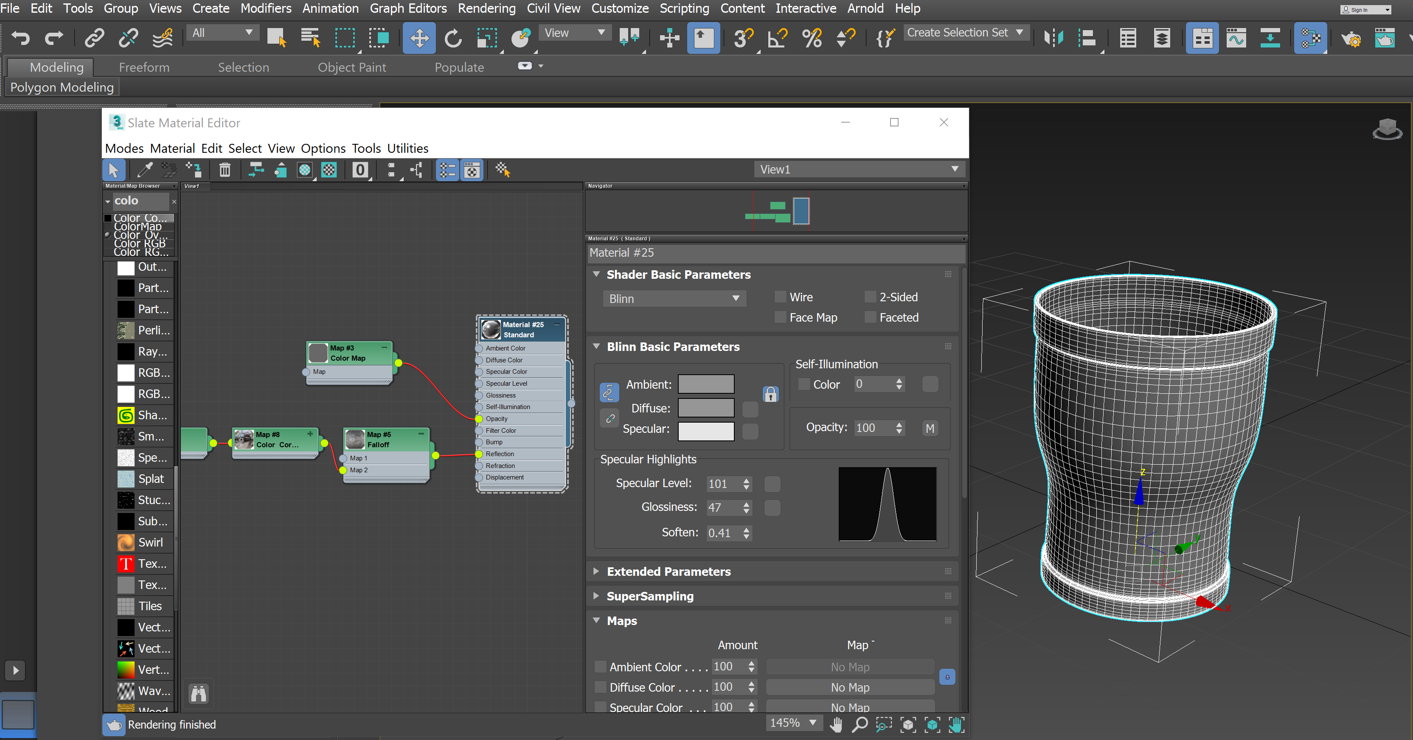1413x740 pixels.
Task: Switch to the Object Paint tab
Action: [351, 67]
